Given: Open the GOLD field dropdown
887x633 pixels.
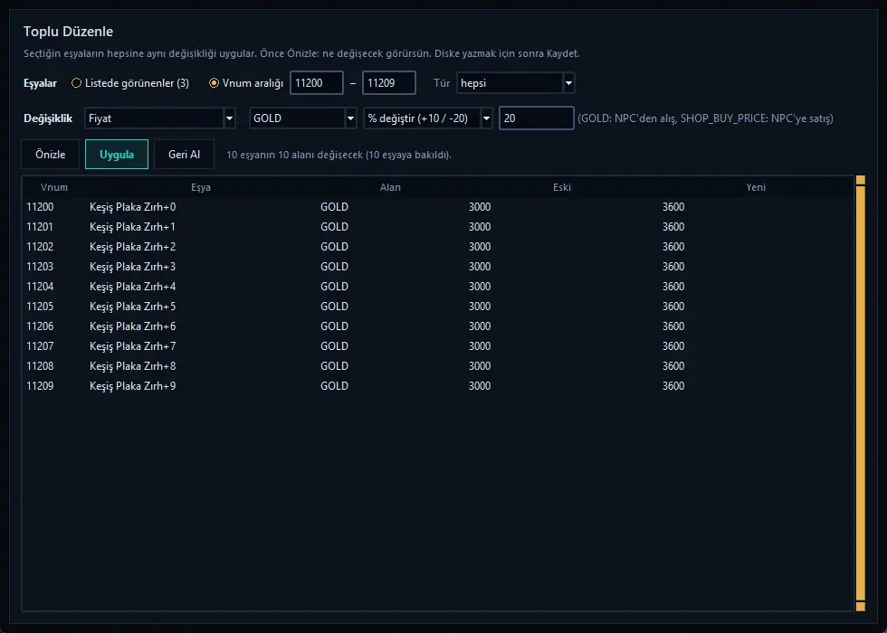Looking at the screenshot, I should pos(302,118).
